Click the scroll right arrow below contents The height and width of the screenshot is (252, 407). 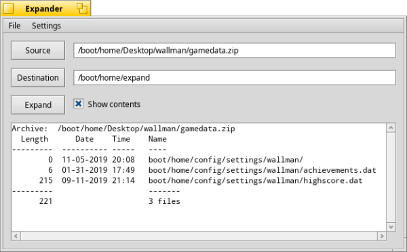(x=382, y=236)
